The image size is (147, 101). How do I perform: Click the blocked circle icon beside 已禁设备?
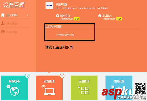point(3,32)
